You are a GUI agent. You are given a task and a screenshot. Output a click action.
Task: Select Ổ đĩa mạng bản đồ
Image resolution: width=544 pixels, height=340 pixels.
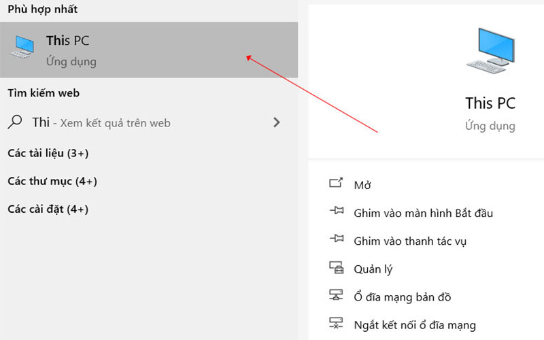[x=403, y=297]
